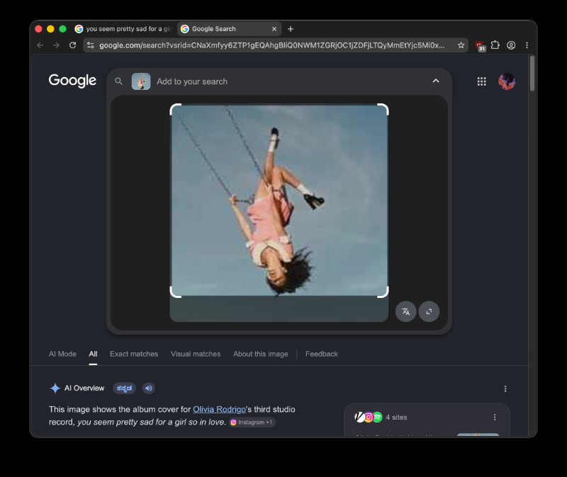Click the translate image button
Viewport: 567px width, 477px height.
point(405,311)
